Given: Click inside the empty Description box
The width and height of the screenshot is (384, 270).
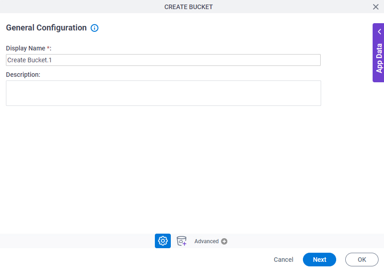Looking at the screenshot, I should [163, 93].
